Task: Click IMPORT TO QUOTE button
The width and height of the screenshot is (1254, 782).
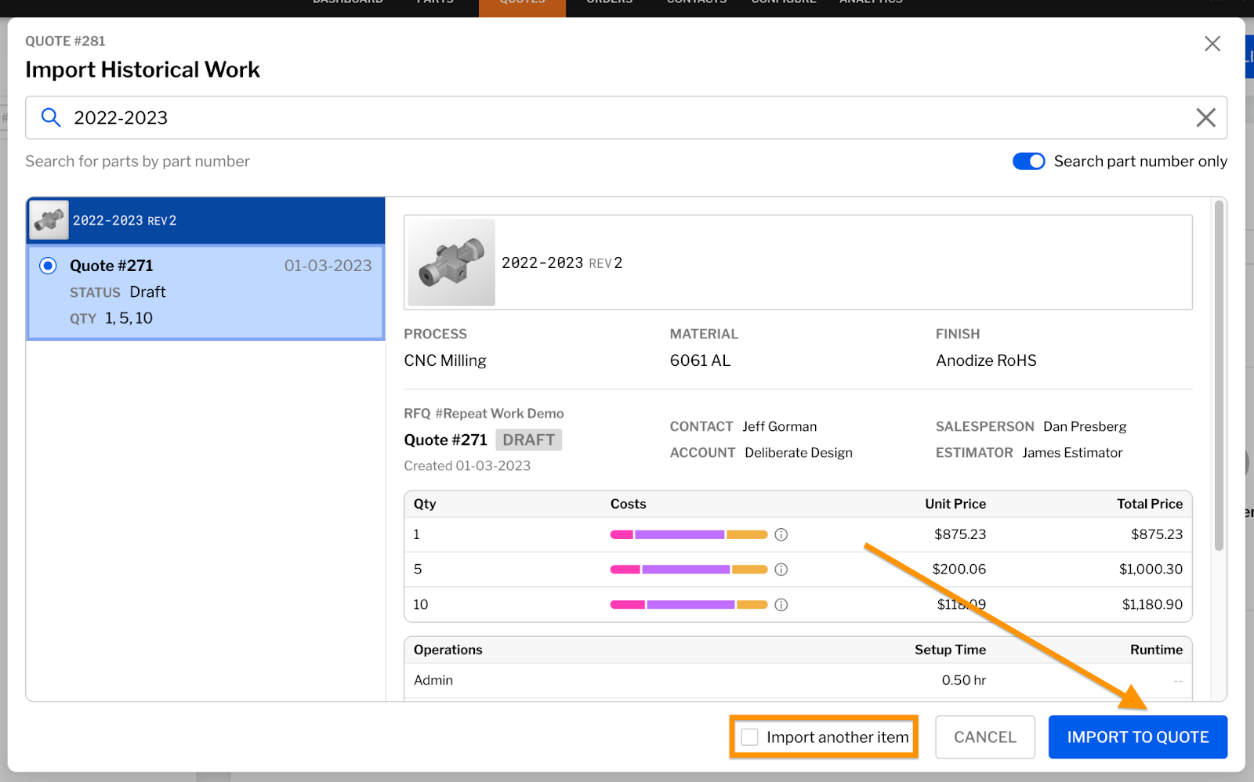Action: tap(1138, 737)
